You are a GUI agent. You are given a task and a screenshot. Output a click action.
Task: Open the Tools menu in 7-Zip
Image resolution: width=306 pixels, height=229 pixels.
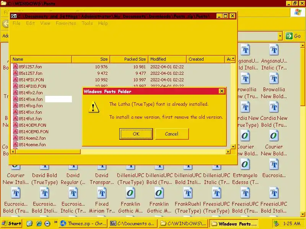(87, 23)
